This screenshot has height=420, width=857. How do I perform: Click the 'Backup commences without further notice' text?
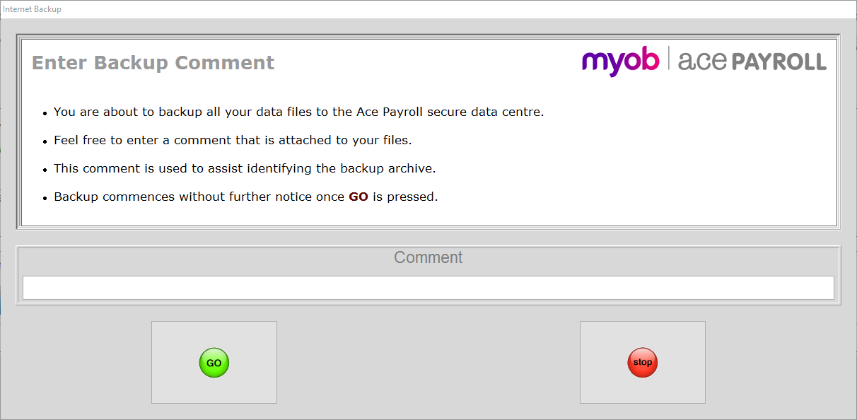(x=199, y=197)
